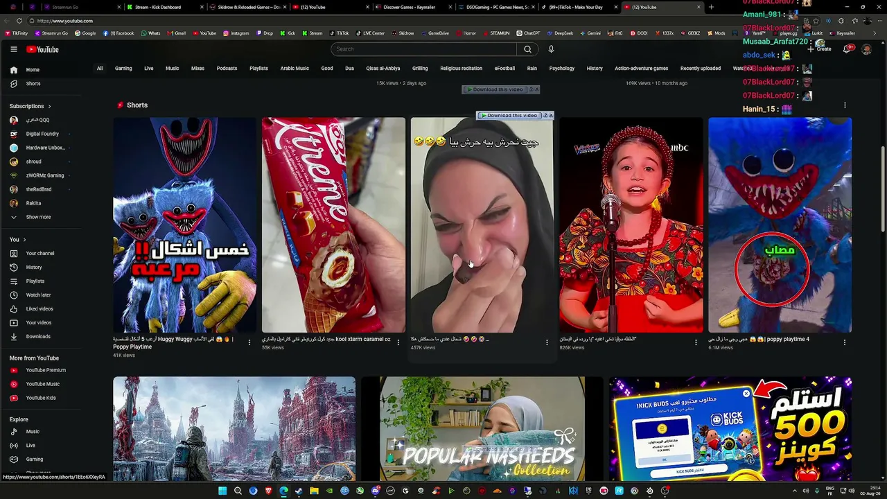Image resolution: width=887 pixels, height=499 pixels.
Task: Start voice search with the microphone icon
Action: 551,49
